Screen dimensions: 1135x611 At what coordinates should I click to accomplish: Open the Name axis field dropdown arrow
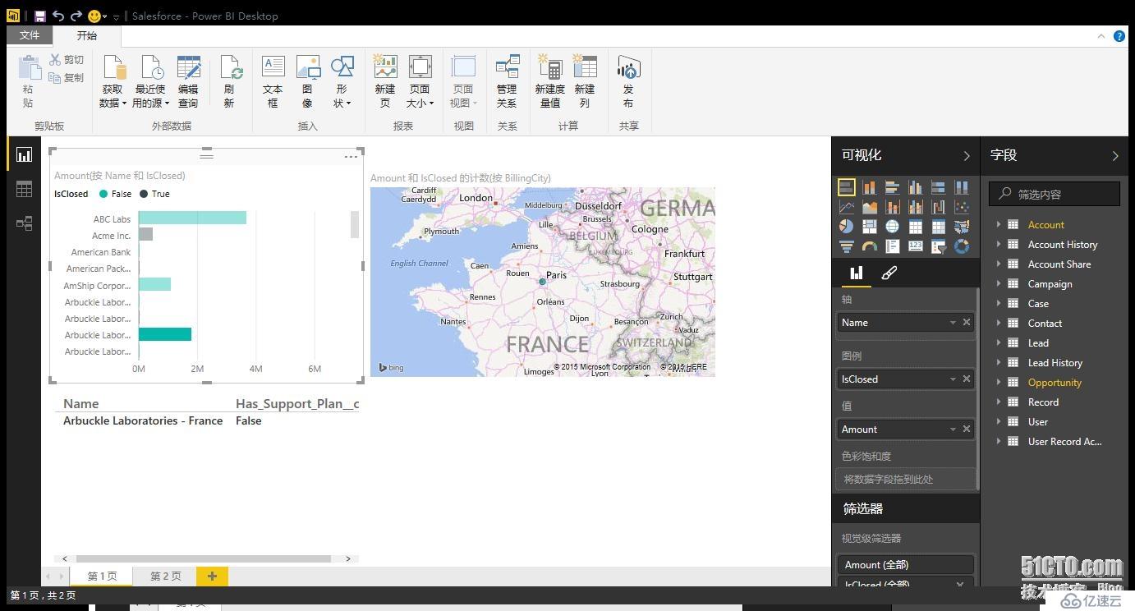[x=953, y=323]
